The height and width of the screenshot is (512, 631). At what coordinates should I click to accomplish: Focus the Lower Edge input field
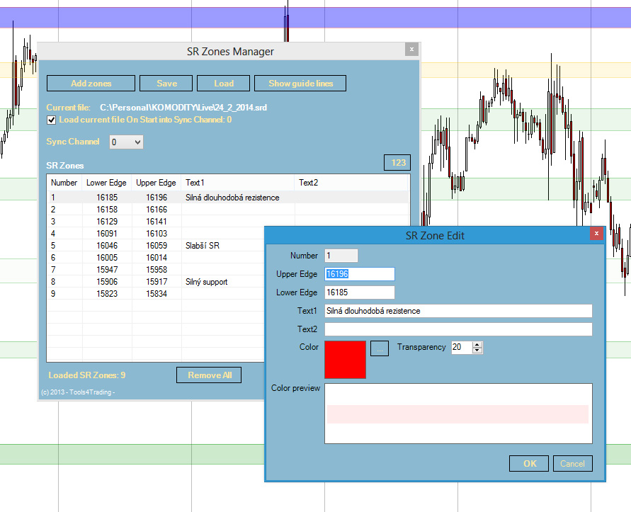(x=359, y=292)
